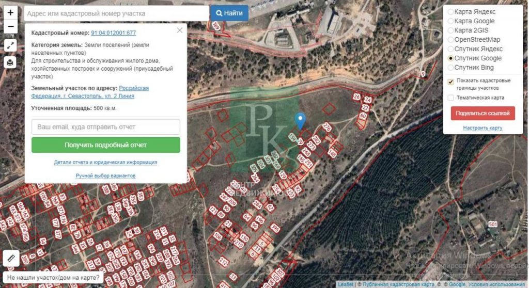Open Ручной выбор вариантов link

point(105,175)
